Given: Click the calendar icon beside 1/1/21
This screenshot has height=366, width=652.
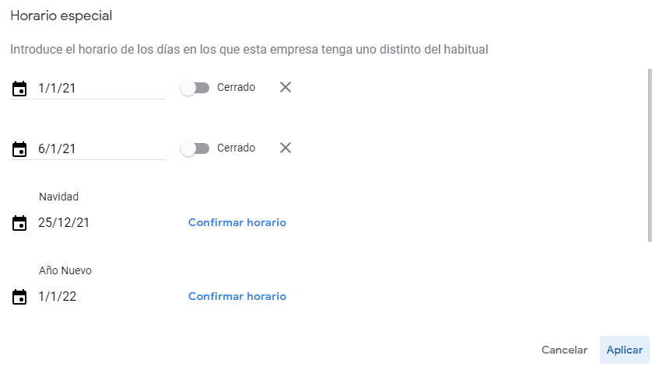Looking at the screenshot, I should (19, 89).
